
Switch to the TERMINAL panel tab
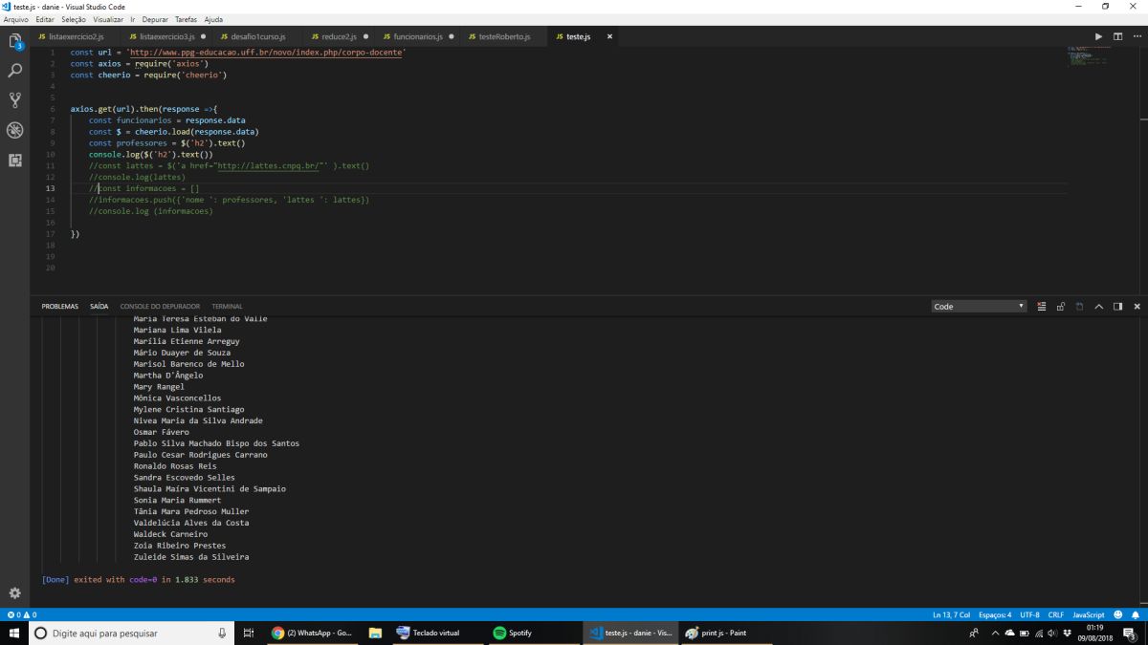tap(227, 307)
